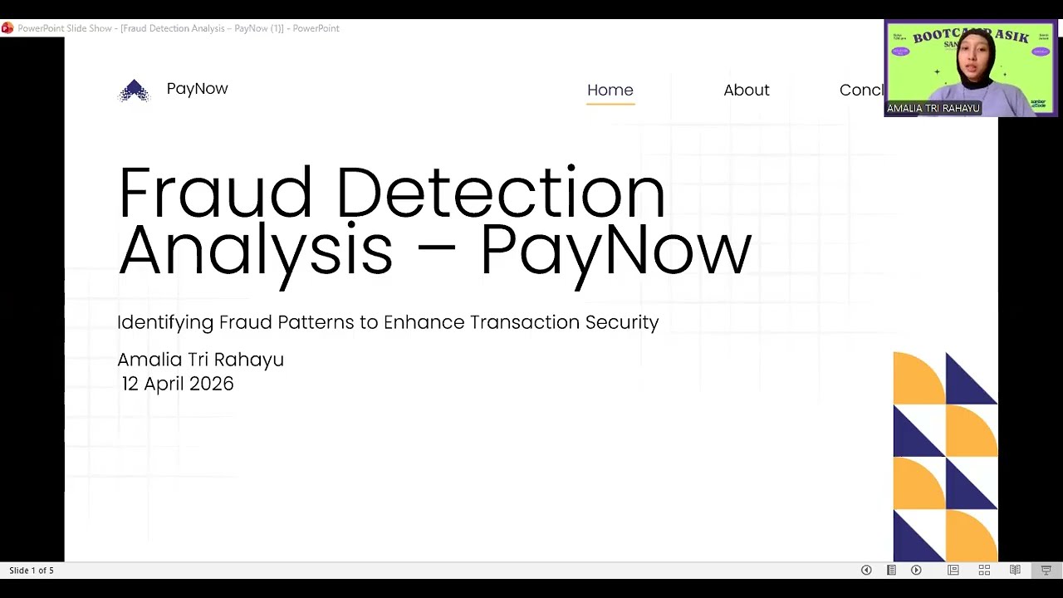Click the date '12 April 2026'
This screenshot has width=1063, height=598.
coord(178,384)
